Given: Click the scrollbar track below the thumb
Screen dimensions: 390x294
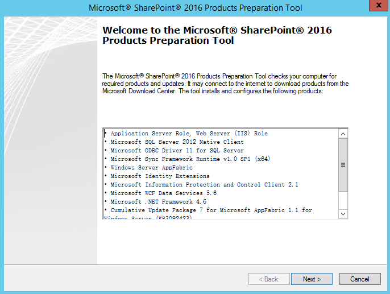Looking at the screenshot, I should point(343,201).
